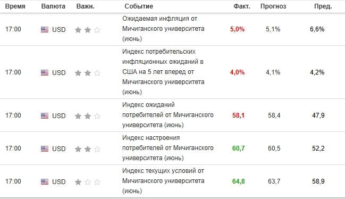Open "Ожидаемая инфляция от Мичиганского университета" event
Screen dimensions: 345x199
(x=163, y=29)
